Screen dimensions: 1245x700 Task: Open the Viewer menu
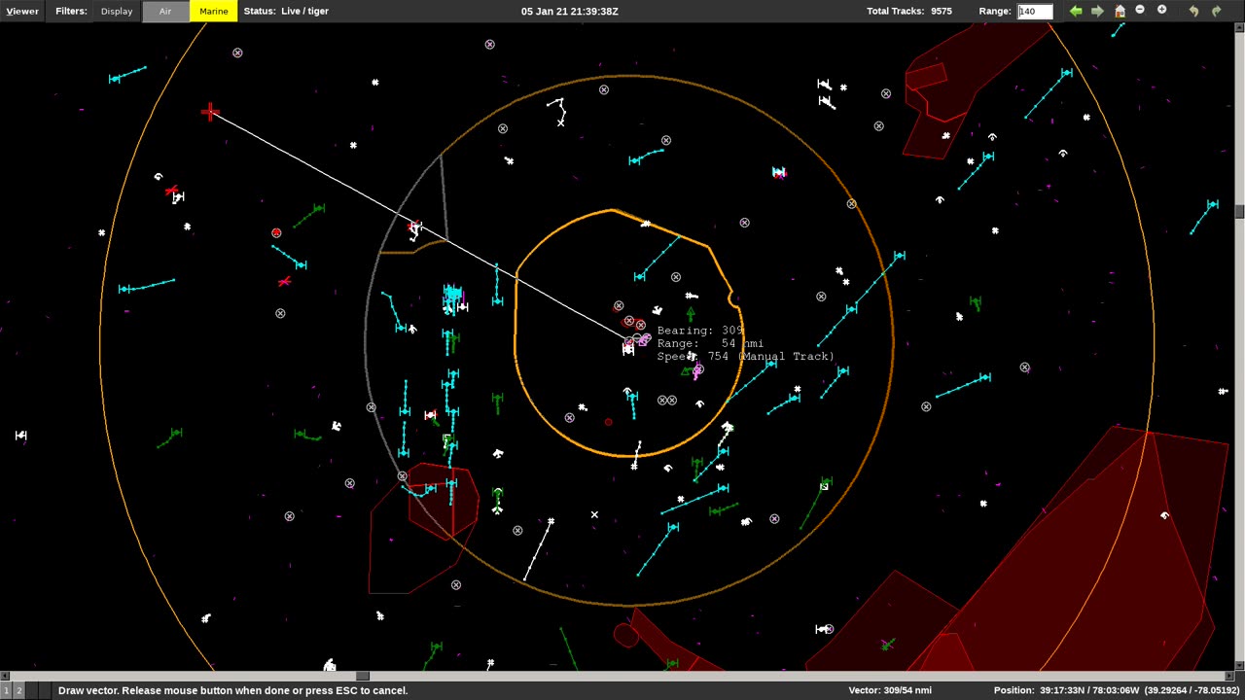pyautogui.click(x=22, y=12)
